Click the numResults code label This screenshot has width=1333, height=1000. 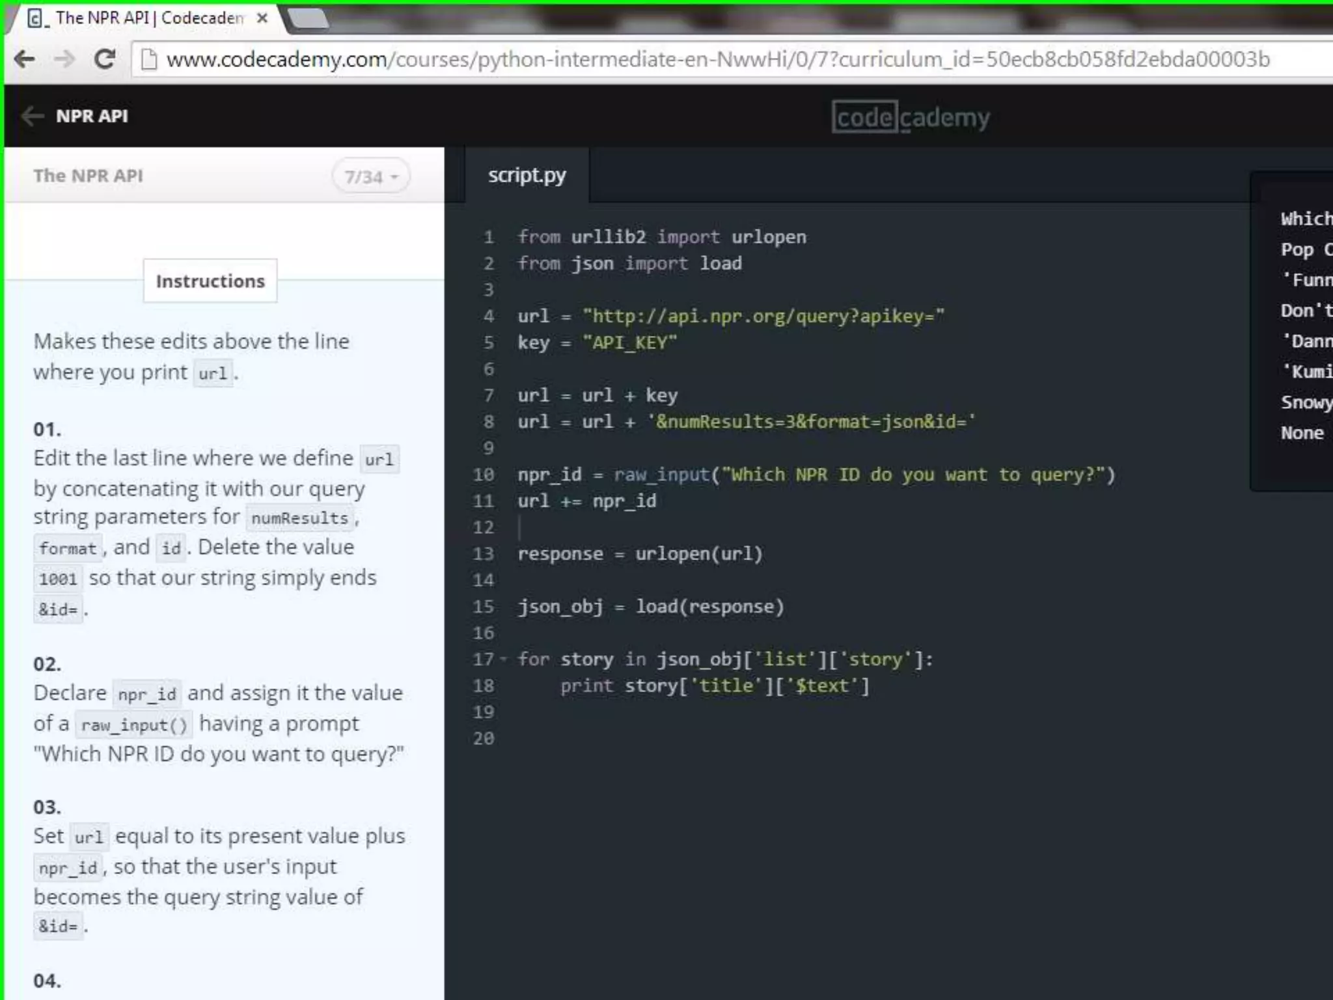pos(300,518)
